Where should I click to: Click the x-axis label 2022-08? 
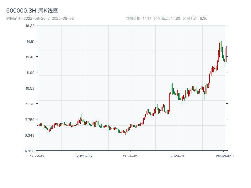38,156
